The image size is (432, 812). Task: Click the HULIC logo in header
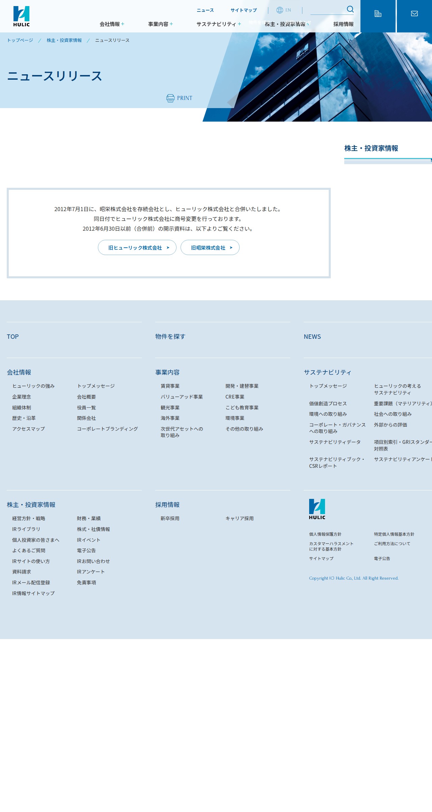pos(22,16)
